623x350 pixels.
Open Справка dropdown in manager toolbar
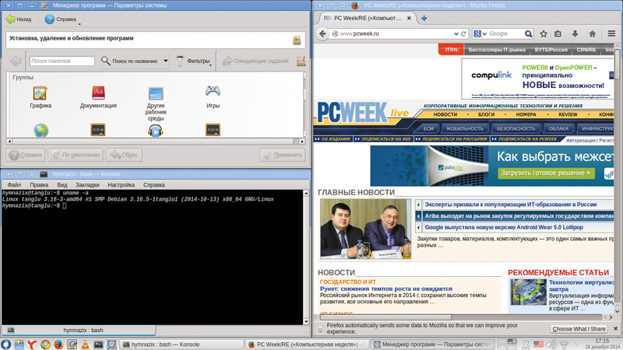tap(61, 19)
